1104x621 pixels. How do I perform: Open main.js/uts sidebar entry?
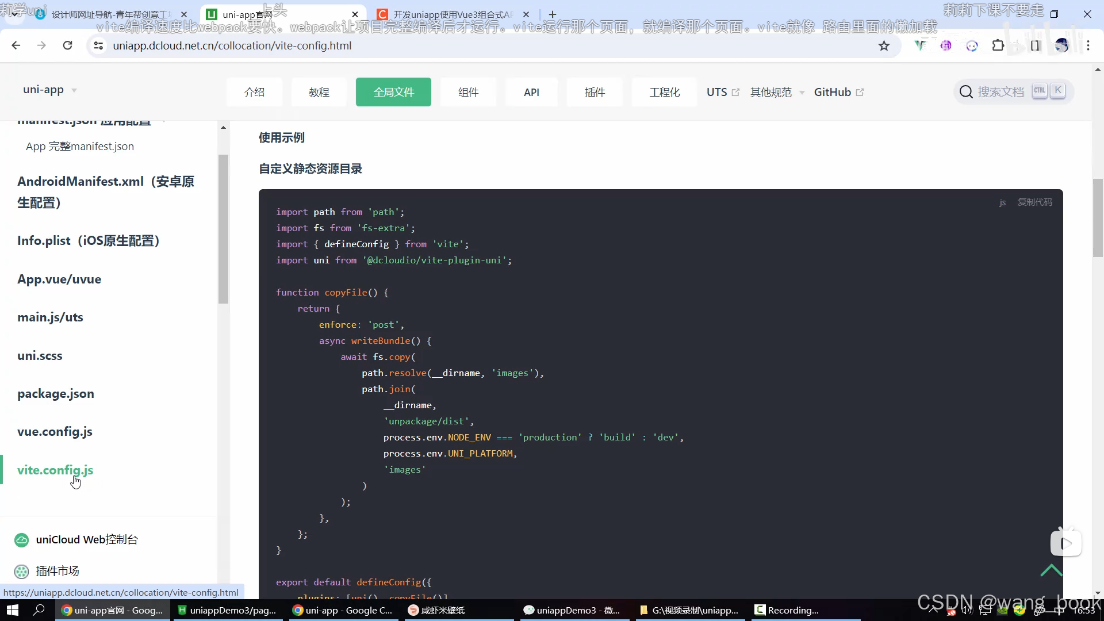pos(50,317)
